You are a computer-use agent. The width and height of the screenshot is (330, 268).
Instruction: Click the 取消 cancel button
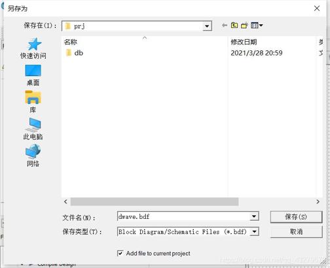point(296,231)
